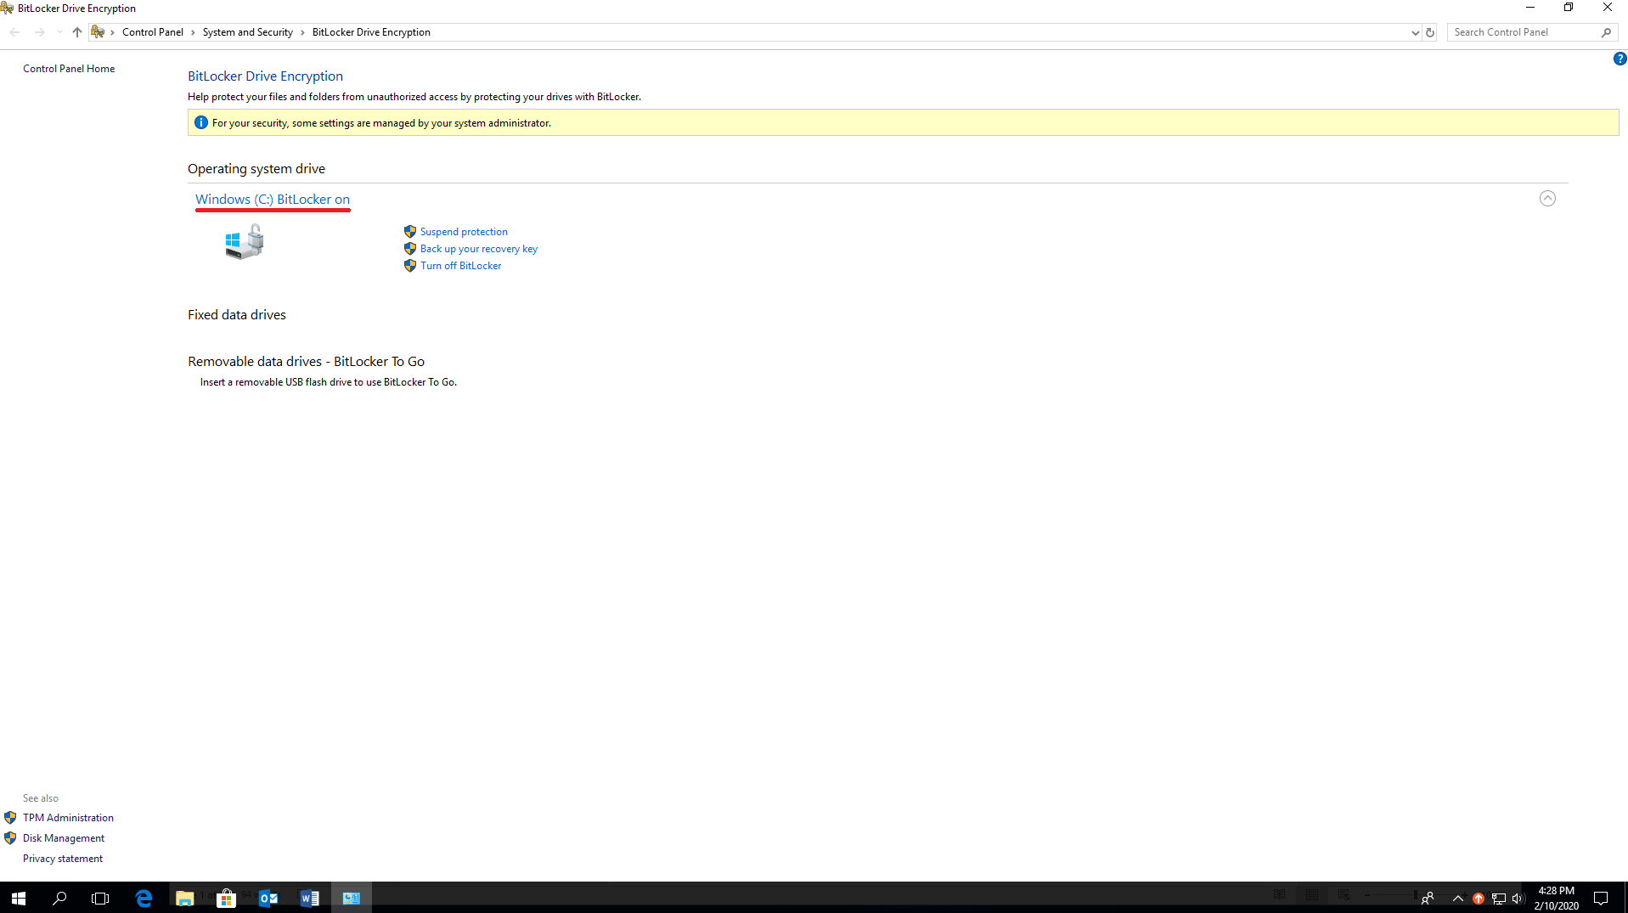Click the BitLocker Drive Encryption page title
The height and width of the screenshot is (913, 1628).
click(x=265, y=76)
